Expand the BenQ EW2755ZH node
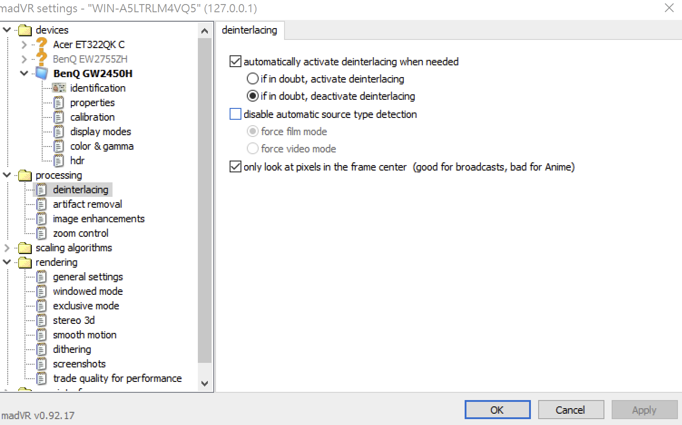The height and width of the screenshot is (425, 682). (25, 59)
